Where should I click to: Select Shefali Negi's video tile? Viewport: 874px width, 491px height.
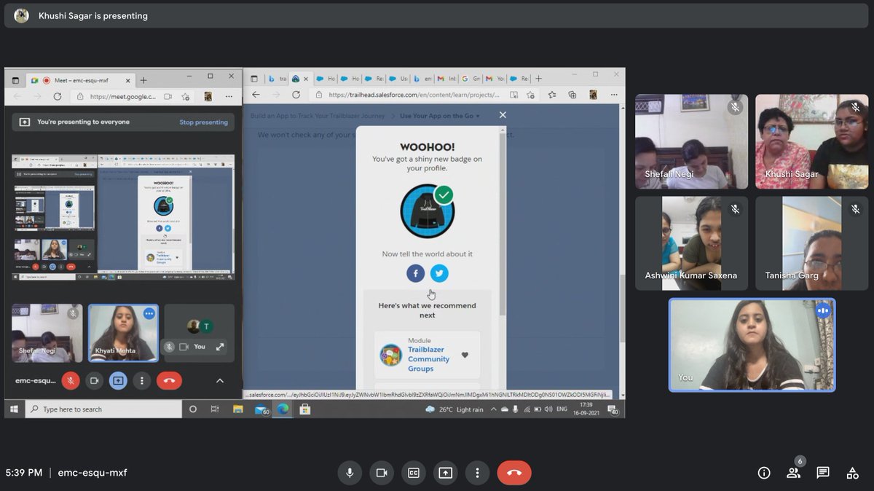pyautogui.click(x=691, y=141)
